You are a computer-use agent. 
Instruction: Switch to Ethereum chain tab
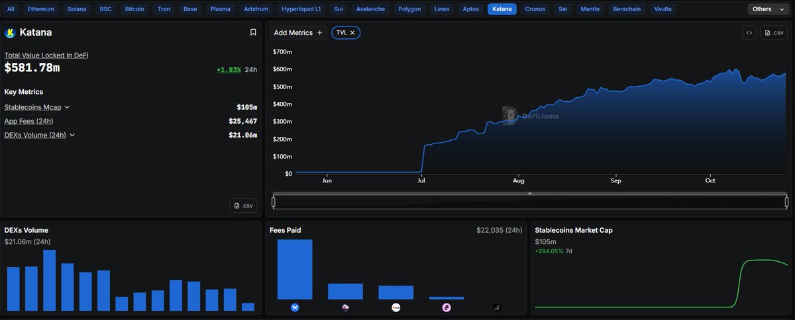point(41,9)
